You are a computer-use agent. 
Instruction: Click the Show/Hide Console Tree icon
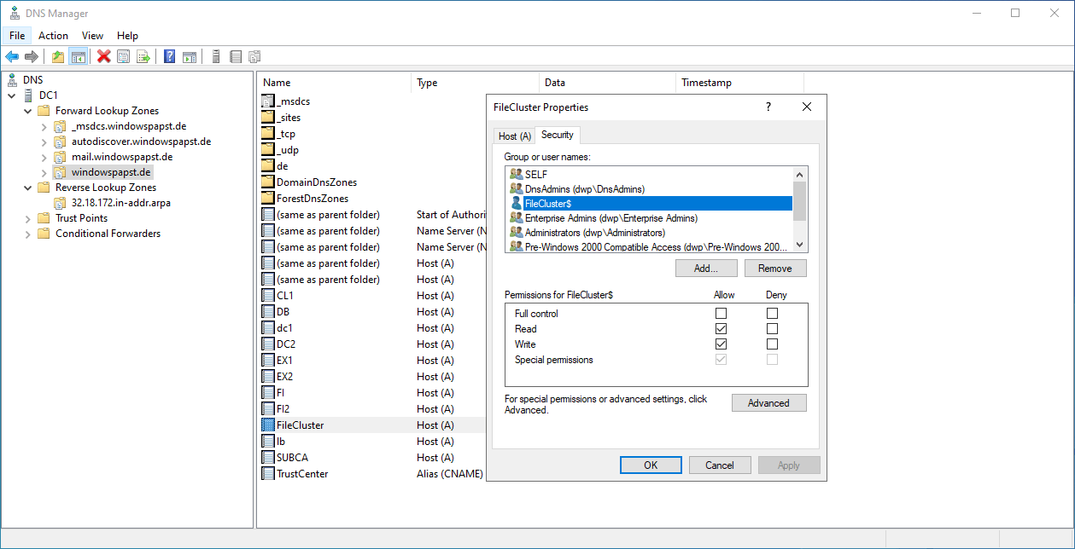pyautogui.click(x=78, y=57)
